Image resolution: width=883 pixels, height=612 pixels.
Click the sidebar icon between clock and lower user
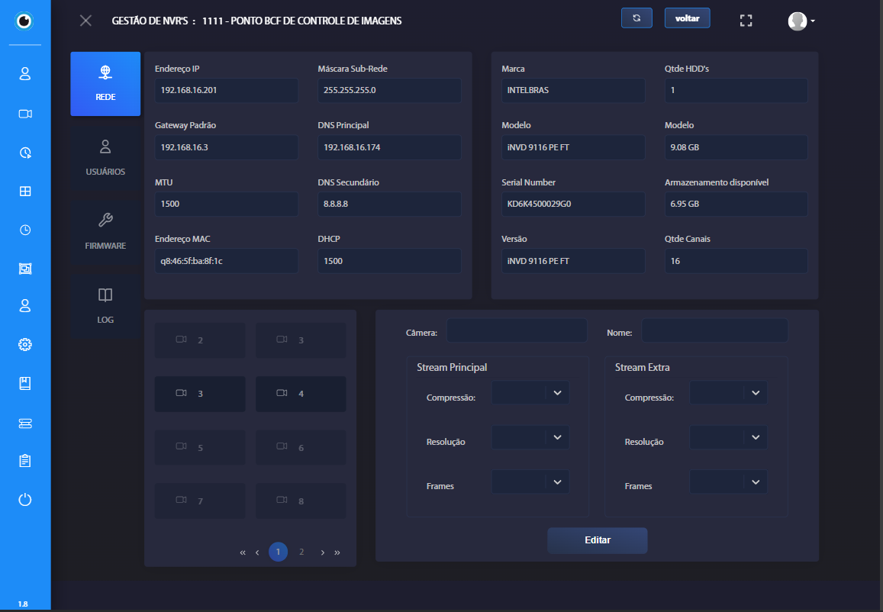pyautogui.click(x=24, y=269)
